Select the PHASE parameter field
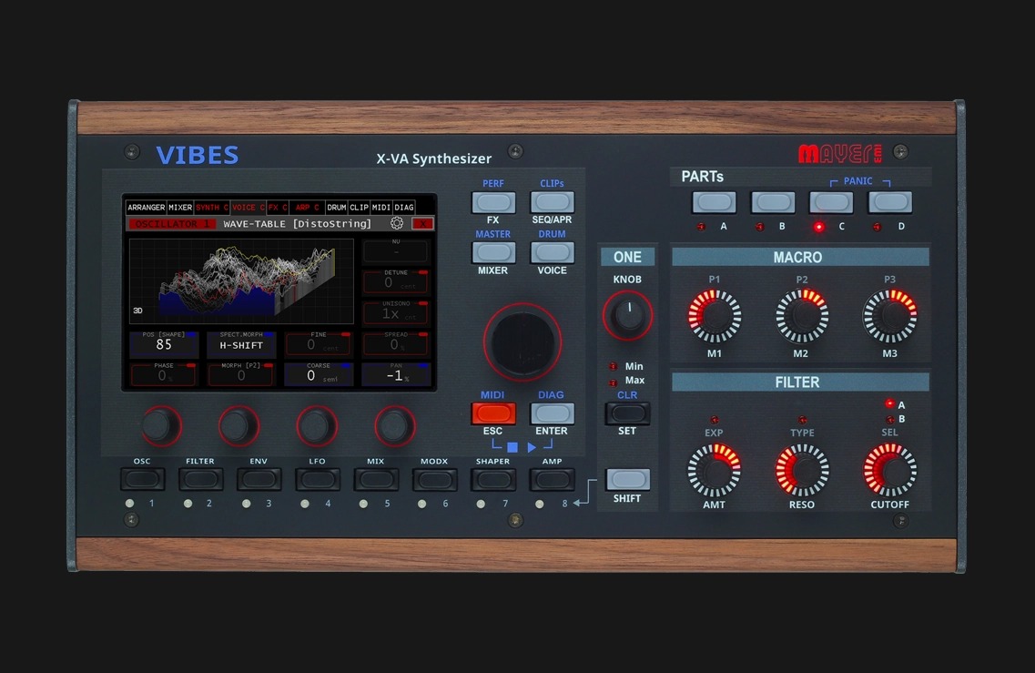Viewport: 1035px width, 673px height. 164,373
